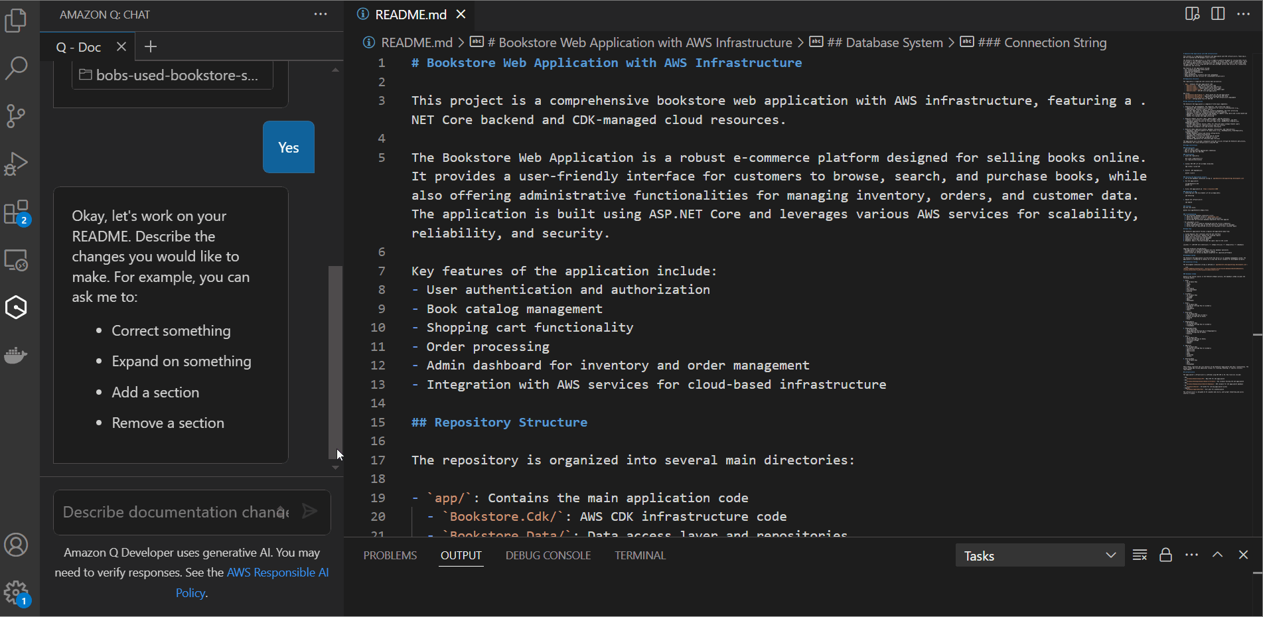Click the 'Expand on something' suggestion text
Image resolution: width=1263 pixels, height=617 pixels.
pyautogui.click(x=181, y=361)
